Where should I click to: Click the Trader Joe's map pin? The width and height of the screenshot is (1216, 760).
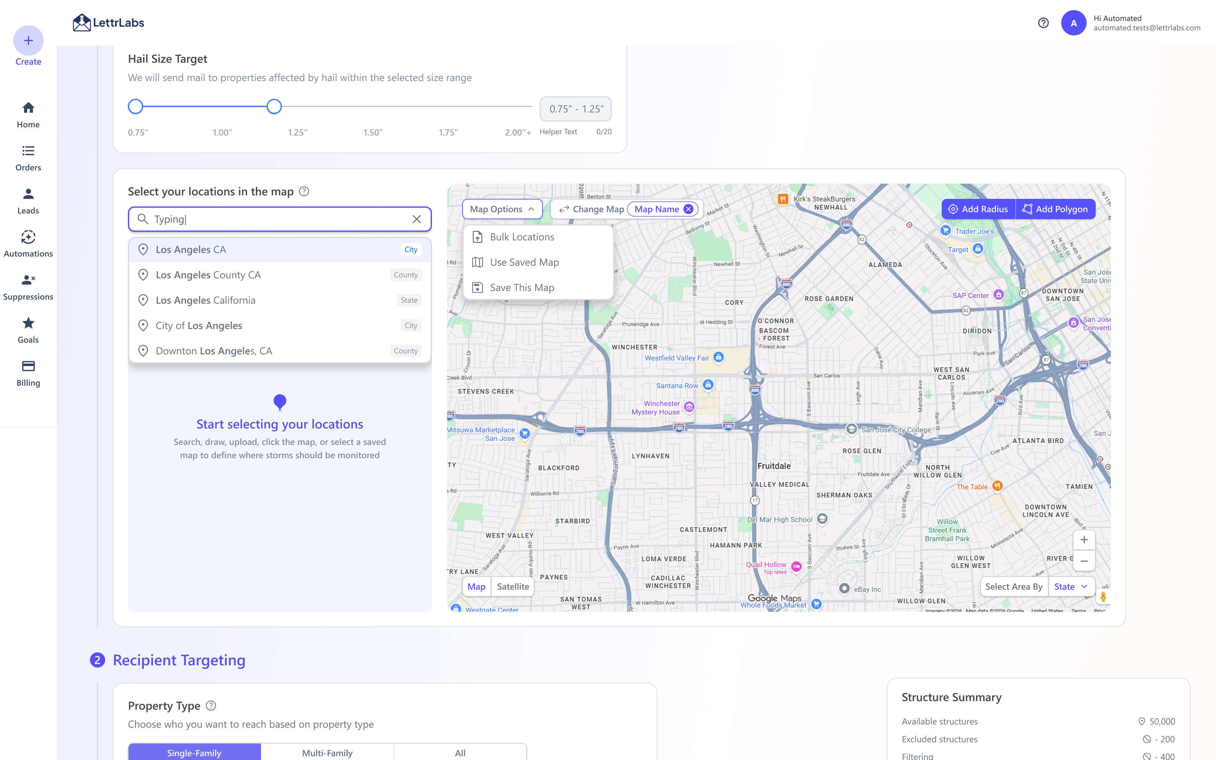pos(945,230)
